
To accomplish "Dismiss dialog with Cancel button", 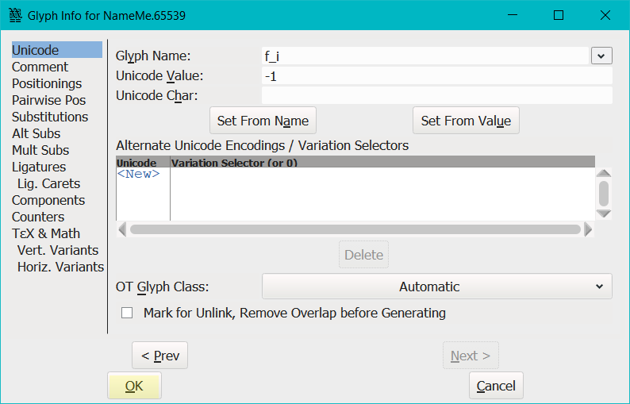I will [x=496, y=386].
